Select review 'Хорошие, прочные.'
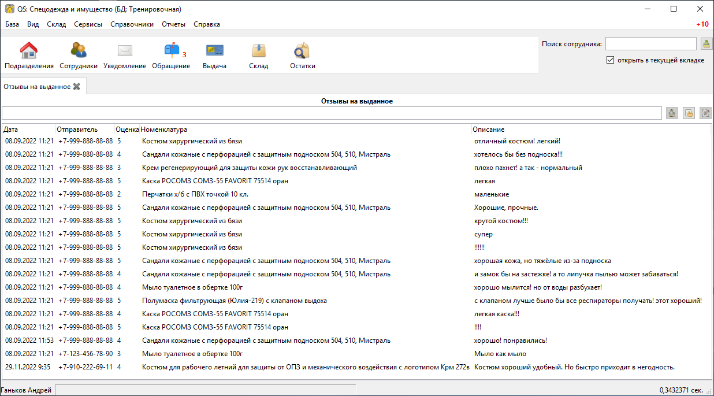Viewport: 714px width, 396px height. [x=506, y=208]
